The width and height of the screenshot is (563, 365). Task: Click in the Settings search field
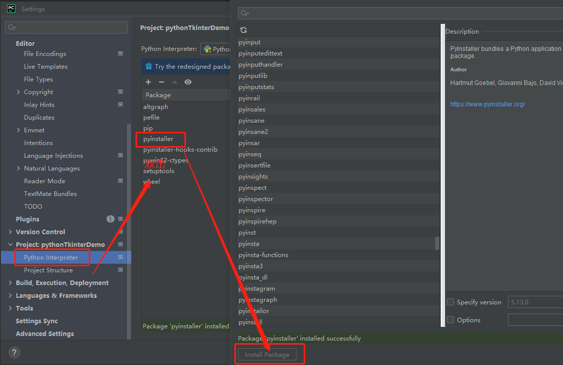pyautogui.click(x=66, y=27)
